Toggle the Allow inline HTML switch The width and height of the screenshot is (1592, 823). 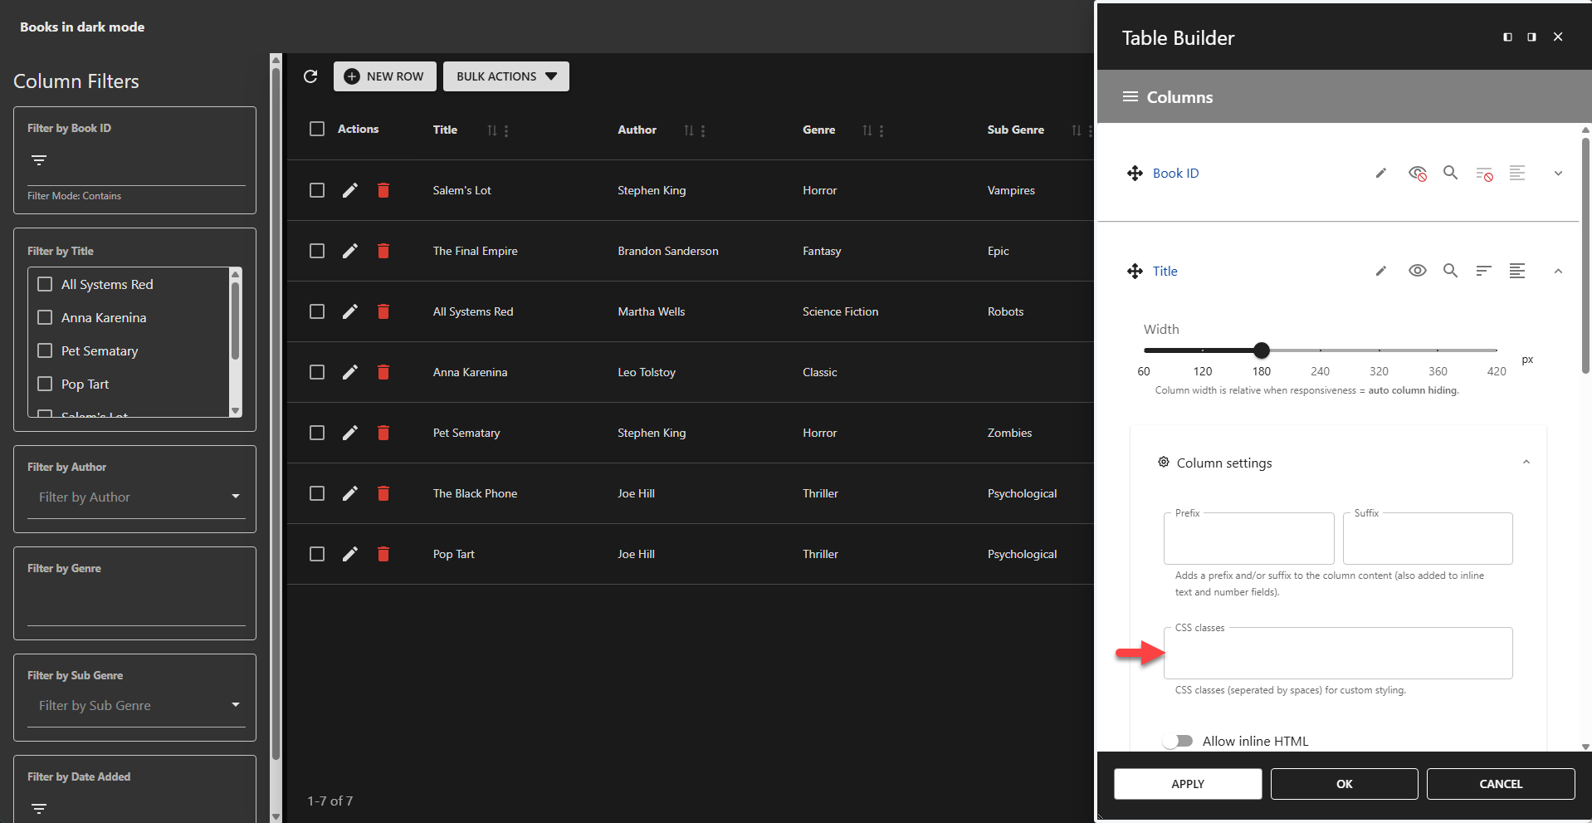[1178, 741]
